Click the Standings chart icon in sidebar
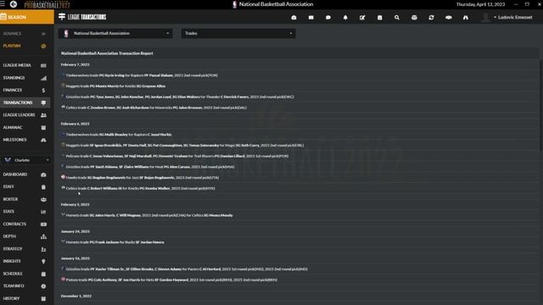 click(43, 78)
